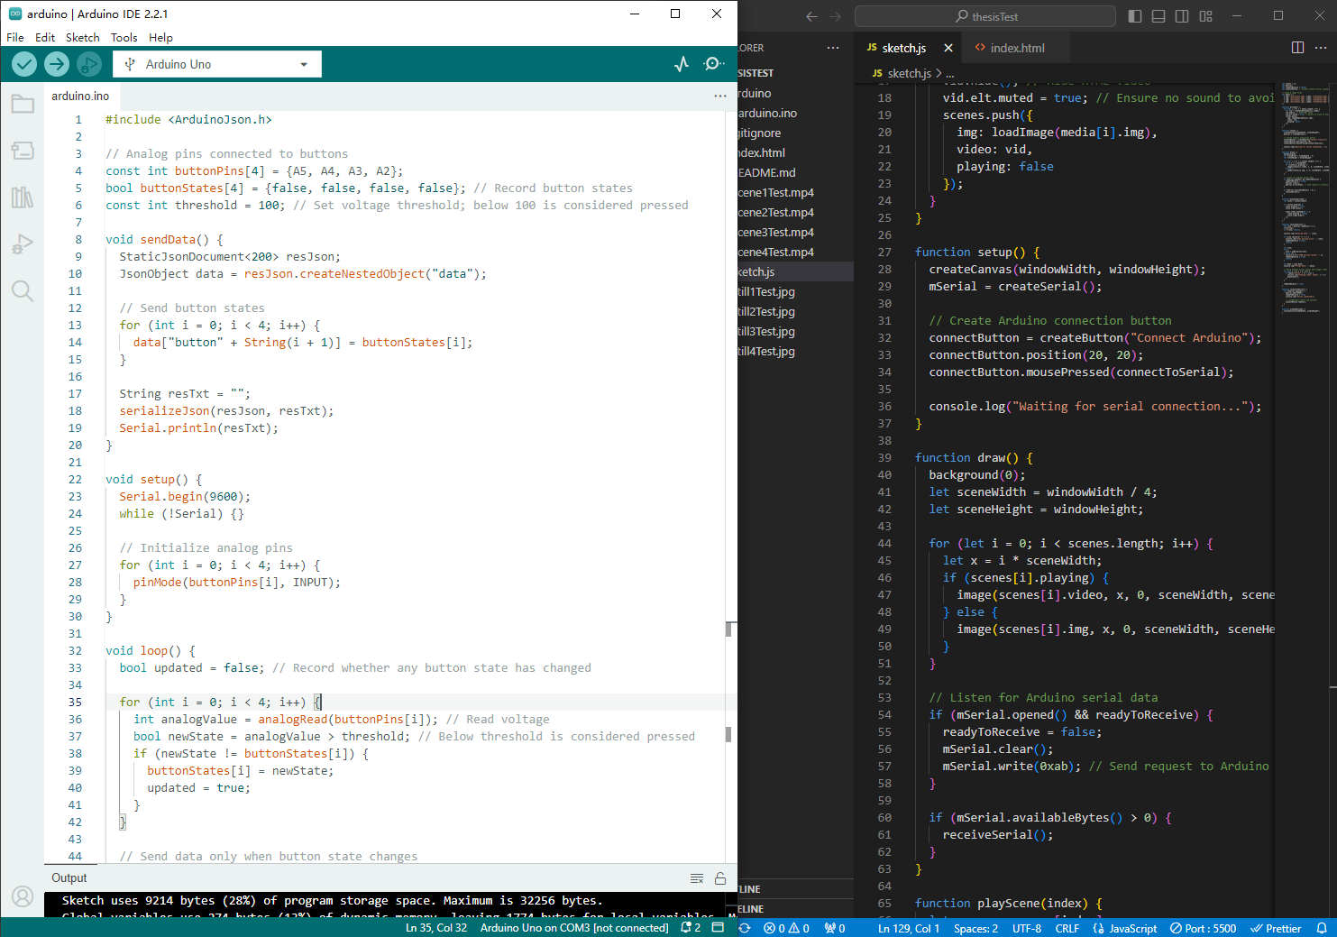Toggle VS Code primary side bar visibility
The height and width of the screenshot is (937, 1337).
[1135, 16]
